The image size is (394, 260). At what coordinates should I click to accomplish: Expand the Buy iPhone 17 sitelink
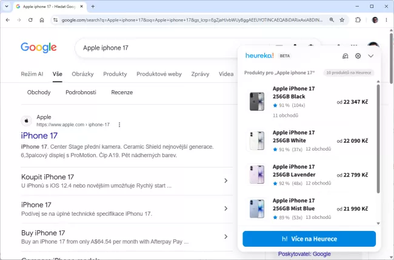(226, 236)
